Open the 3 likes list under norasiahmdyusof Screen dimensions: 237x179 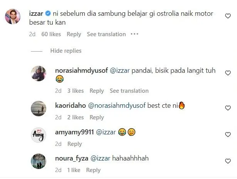[76, 91]
